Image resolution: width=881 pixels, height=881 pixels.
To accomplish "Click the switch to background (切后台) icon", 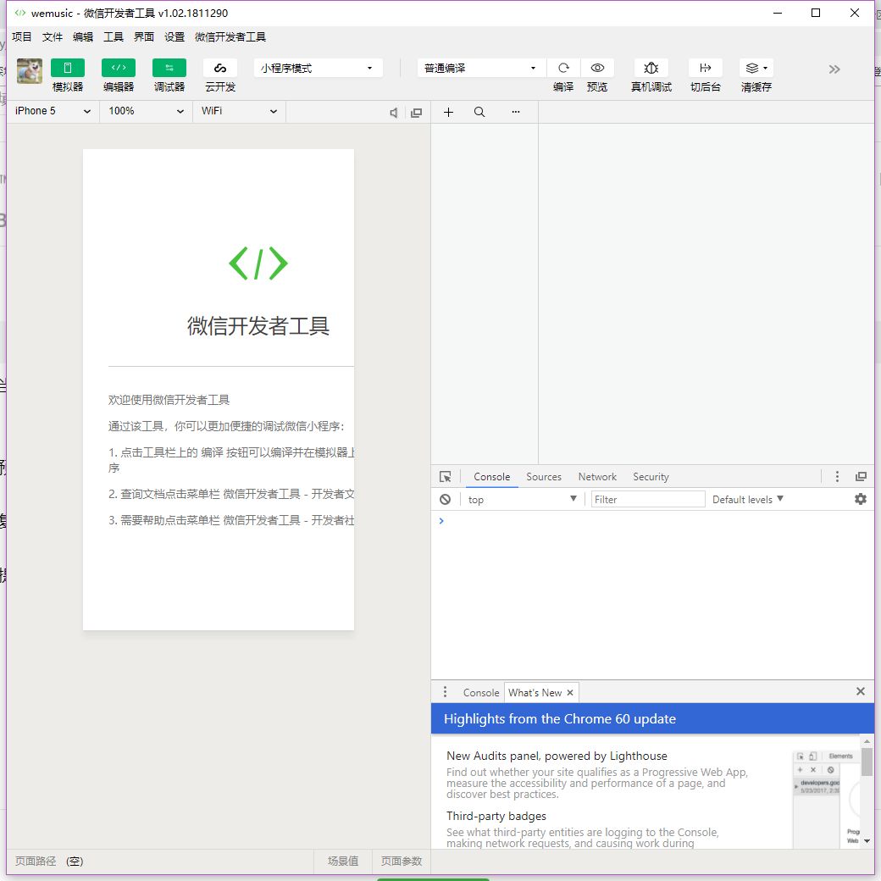I will point(705,68).
